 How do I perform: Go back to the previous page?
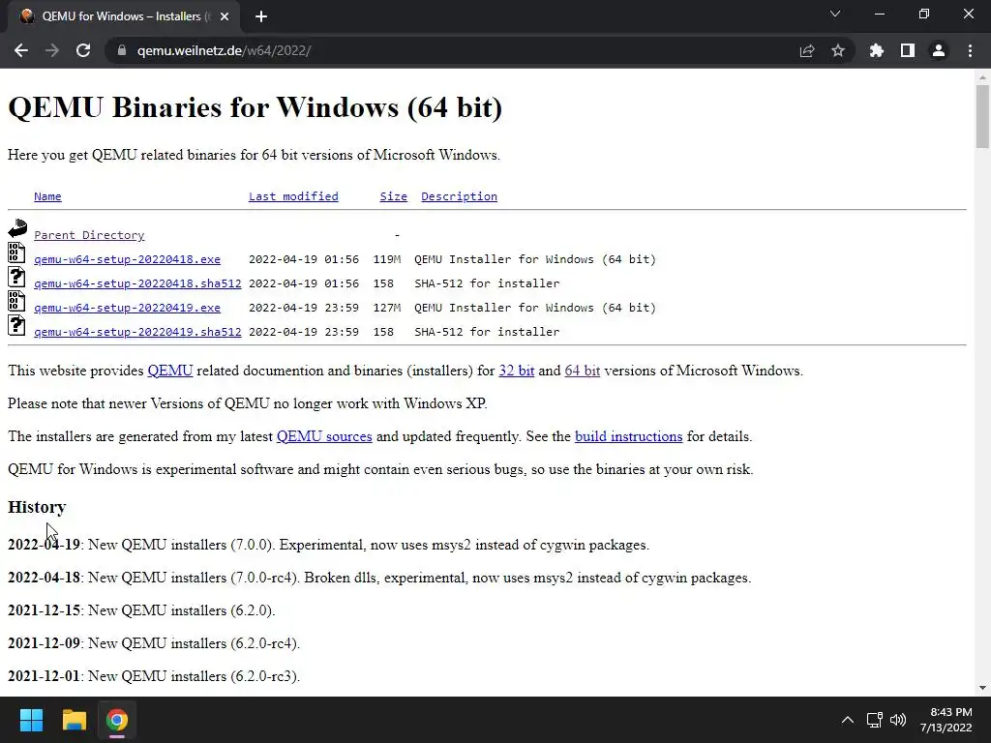tap(21, 50)
